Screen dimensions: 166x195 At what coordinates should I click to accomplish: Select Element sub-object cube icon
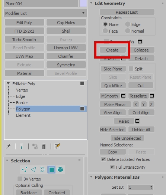click(x=60, y=169)
